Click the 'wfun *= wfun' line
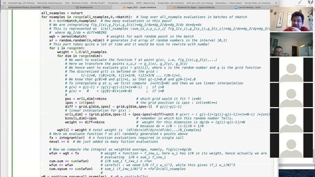 tap(142, 165)
